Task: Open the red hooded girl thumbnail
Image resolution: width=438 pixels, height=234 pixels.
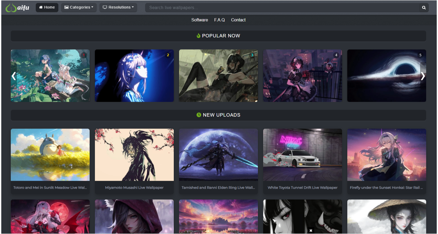Action: 134,216
